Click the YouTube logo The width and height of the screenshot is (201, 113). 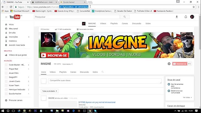tap(15, 17)
